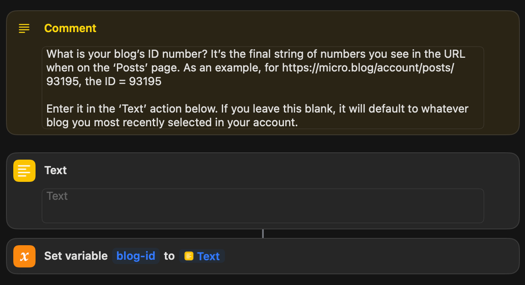Click the connector line between Text and Set variable
525x285 pixels.
[x=263, y=234]
